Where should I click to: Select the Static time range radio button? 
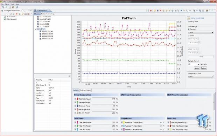[x=189, y=36]
